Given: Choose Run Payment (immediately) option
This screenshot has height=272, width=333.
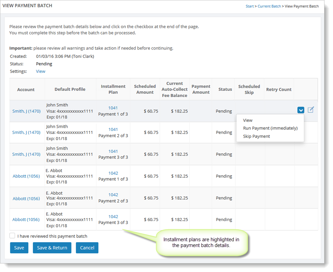Looking at the screenshot, I should [270, 128].
